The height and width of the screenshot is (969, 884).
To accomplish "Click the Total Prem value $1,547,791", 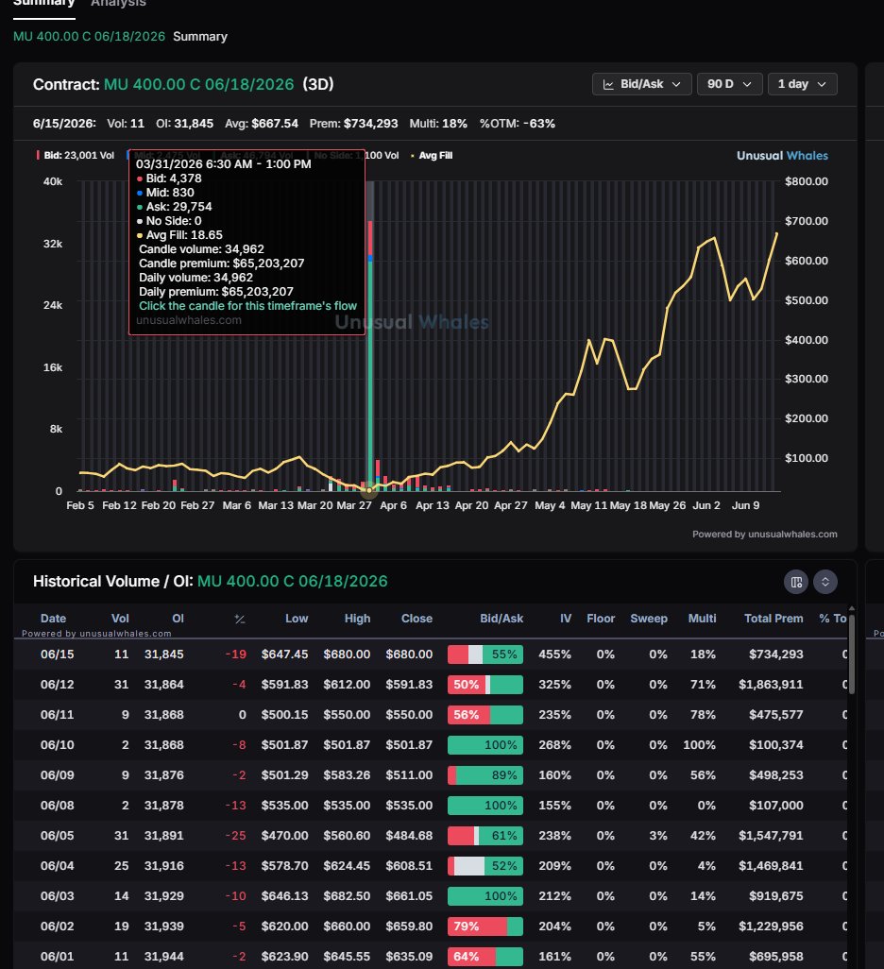I will (x=771, y=836).
